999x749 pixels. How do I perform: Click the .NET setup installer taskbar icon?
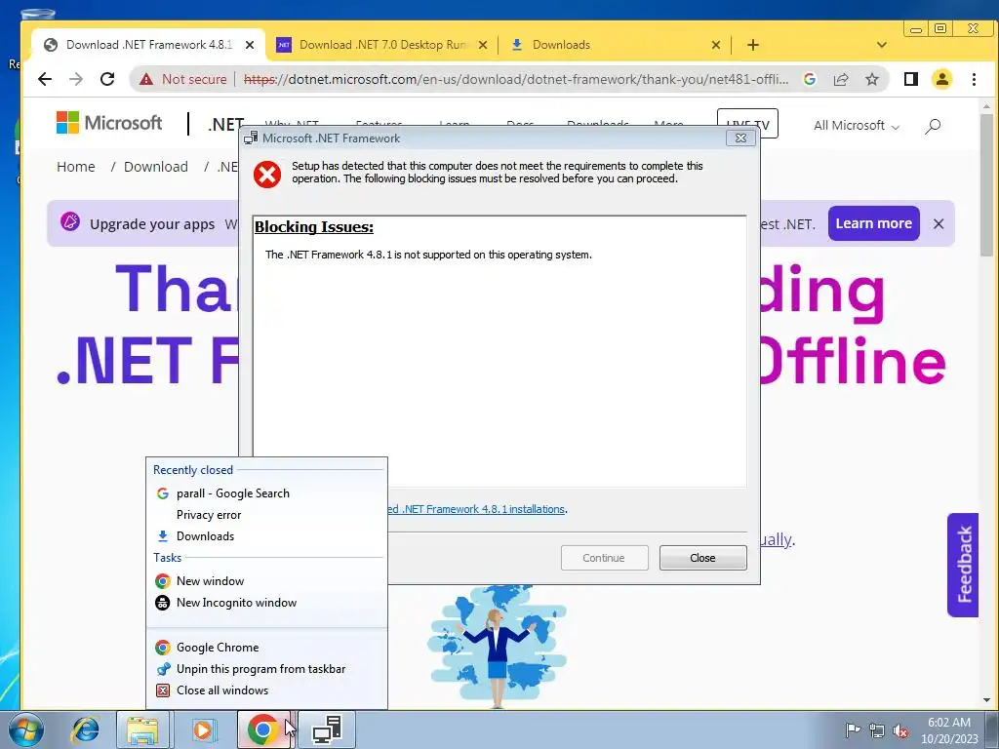point(326,729)
